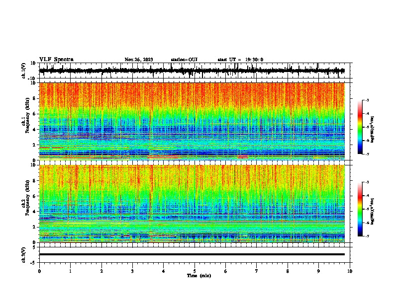Click the 3 minute tick label on Time axis
Viewport: 394px width, 304px height.
[x=132, y=271]
